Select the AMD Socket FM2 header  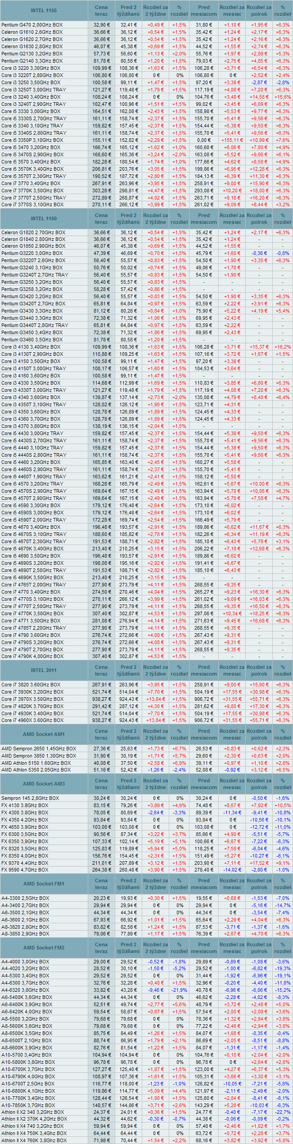(44, 948)
